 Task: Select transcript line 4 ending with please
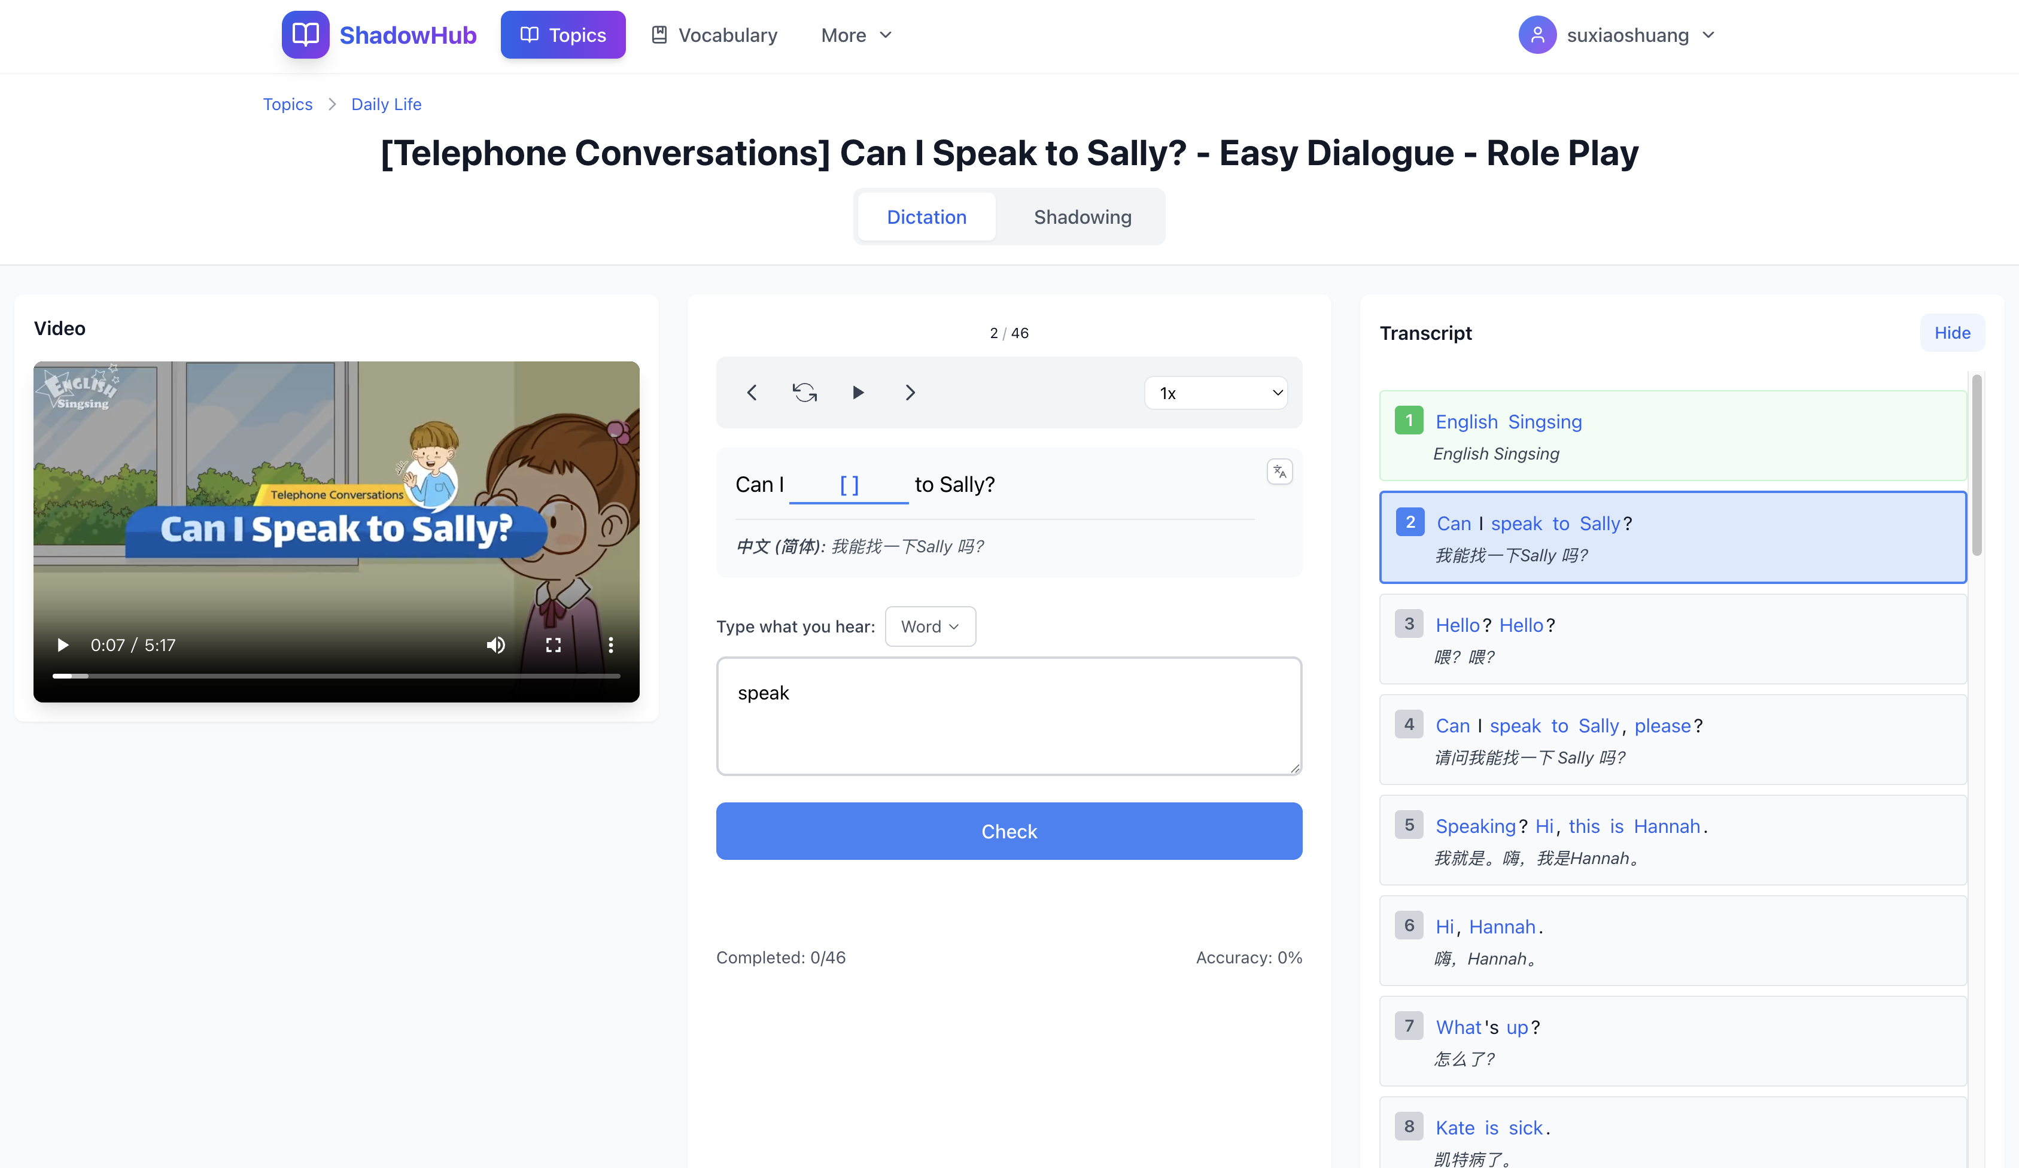click(1673, 740)
